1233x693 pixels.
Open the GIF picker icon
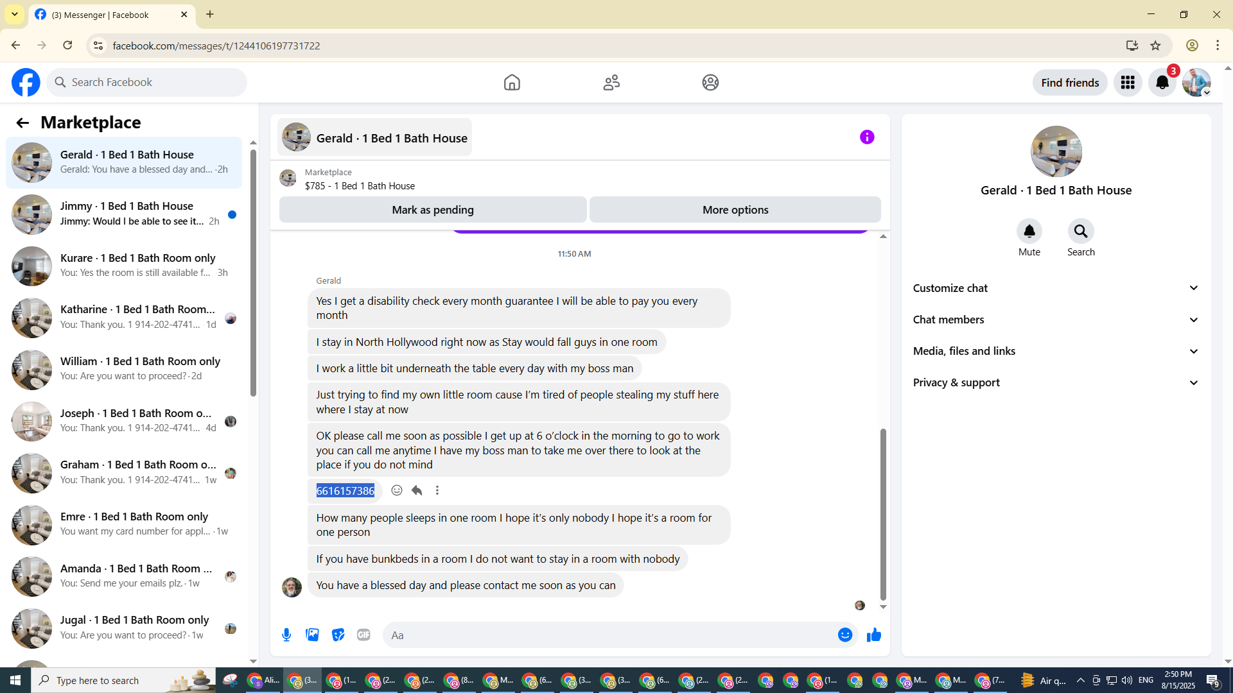[x=363, y=635]
